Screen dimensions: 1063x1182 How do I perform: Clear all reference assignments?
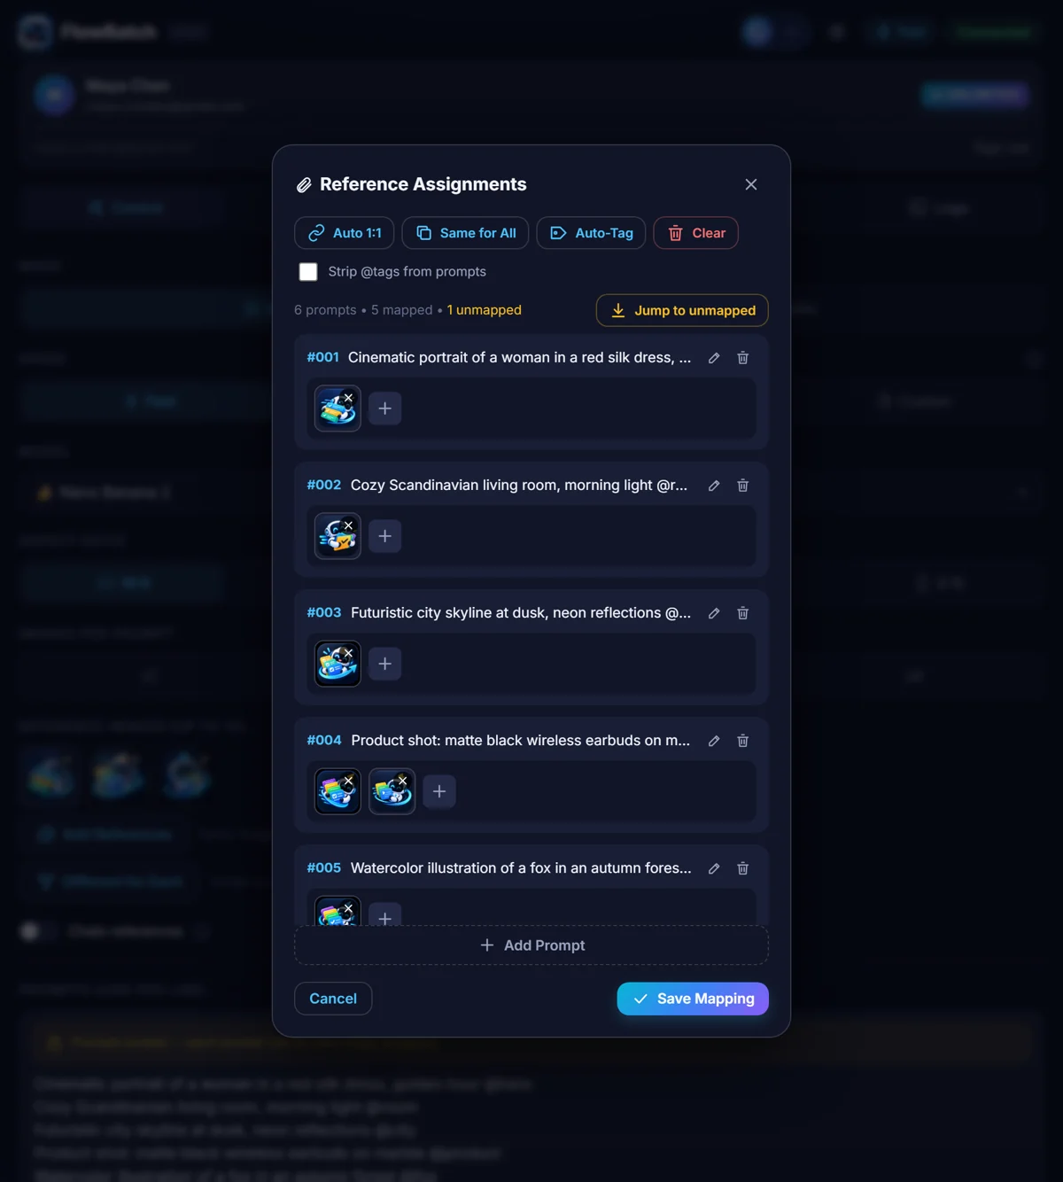[696, 233]
